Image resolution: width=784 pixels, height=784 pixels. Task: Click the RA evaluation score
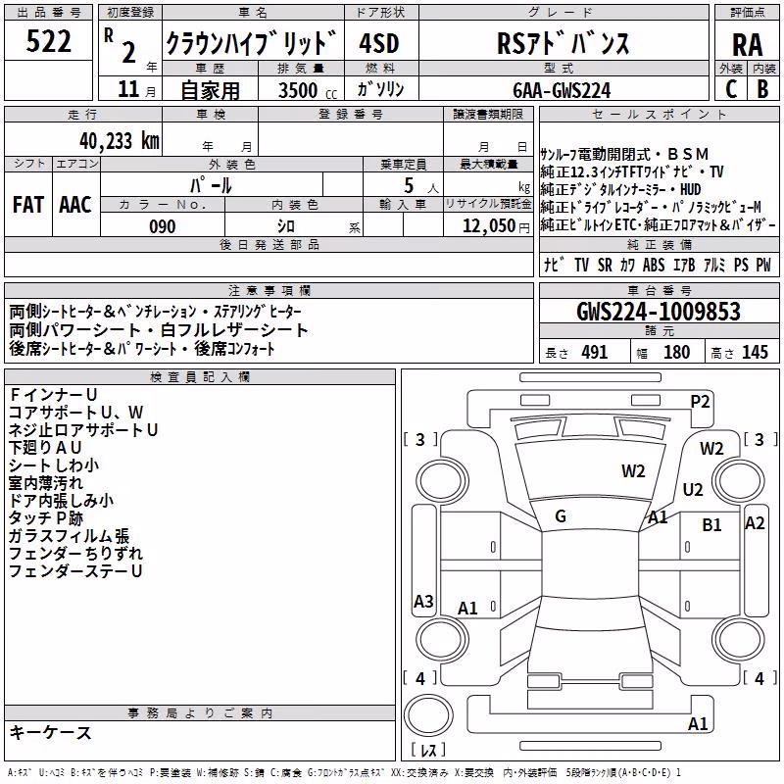[x=748, y=45]
